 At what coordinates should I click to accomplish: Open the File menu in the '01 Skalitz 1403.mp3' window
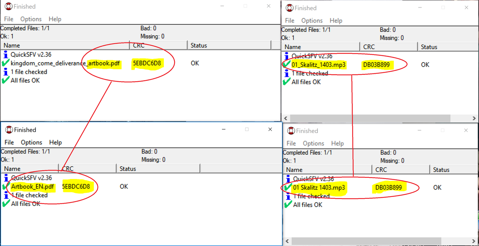[291, 143]
